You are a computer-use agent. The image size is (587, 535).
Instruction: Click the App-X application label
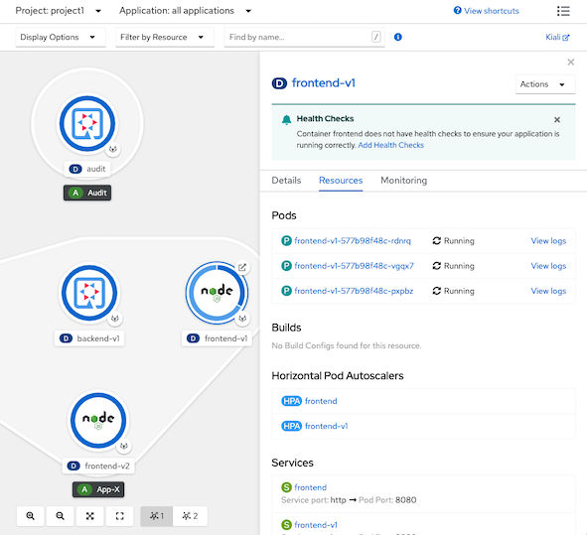pyautogui.click(x=98, y=489)
